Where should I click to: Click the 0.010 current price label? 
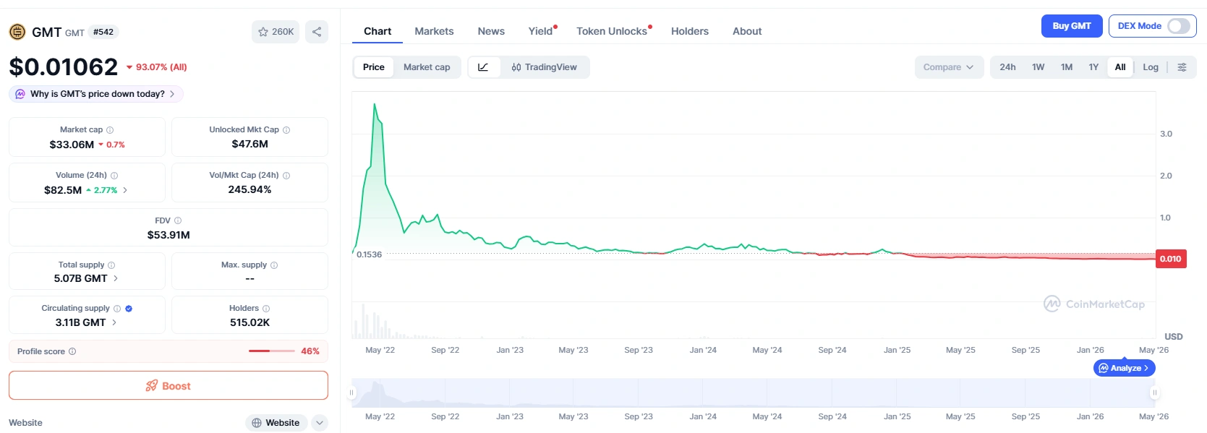click(1171, 259)
